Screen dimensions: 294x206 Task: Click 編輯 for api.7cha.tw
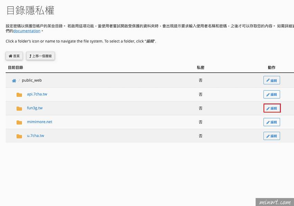(x=272, y=95)
